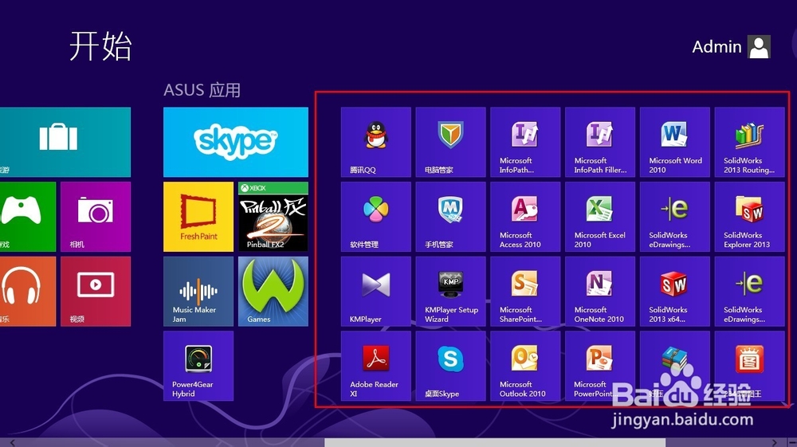Open SolidWorks 2013 Routing tile
The image size is (797, 447).
(749, 142)
